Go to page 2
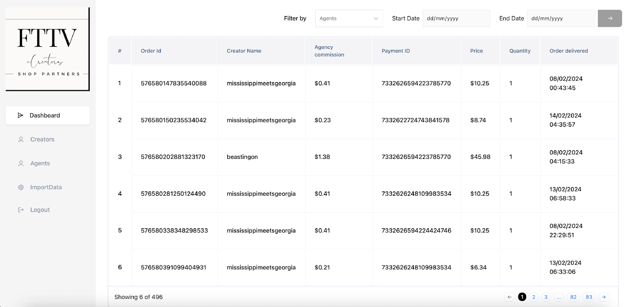Screen dimensions: 628x307 coord(534,297)
